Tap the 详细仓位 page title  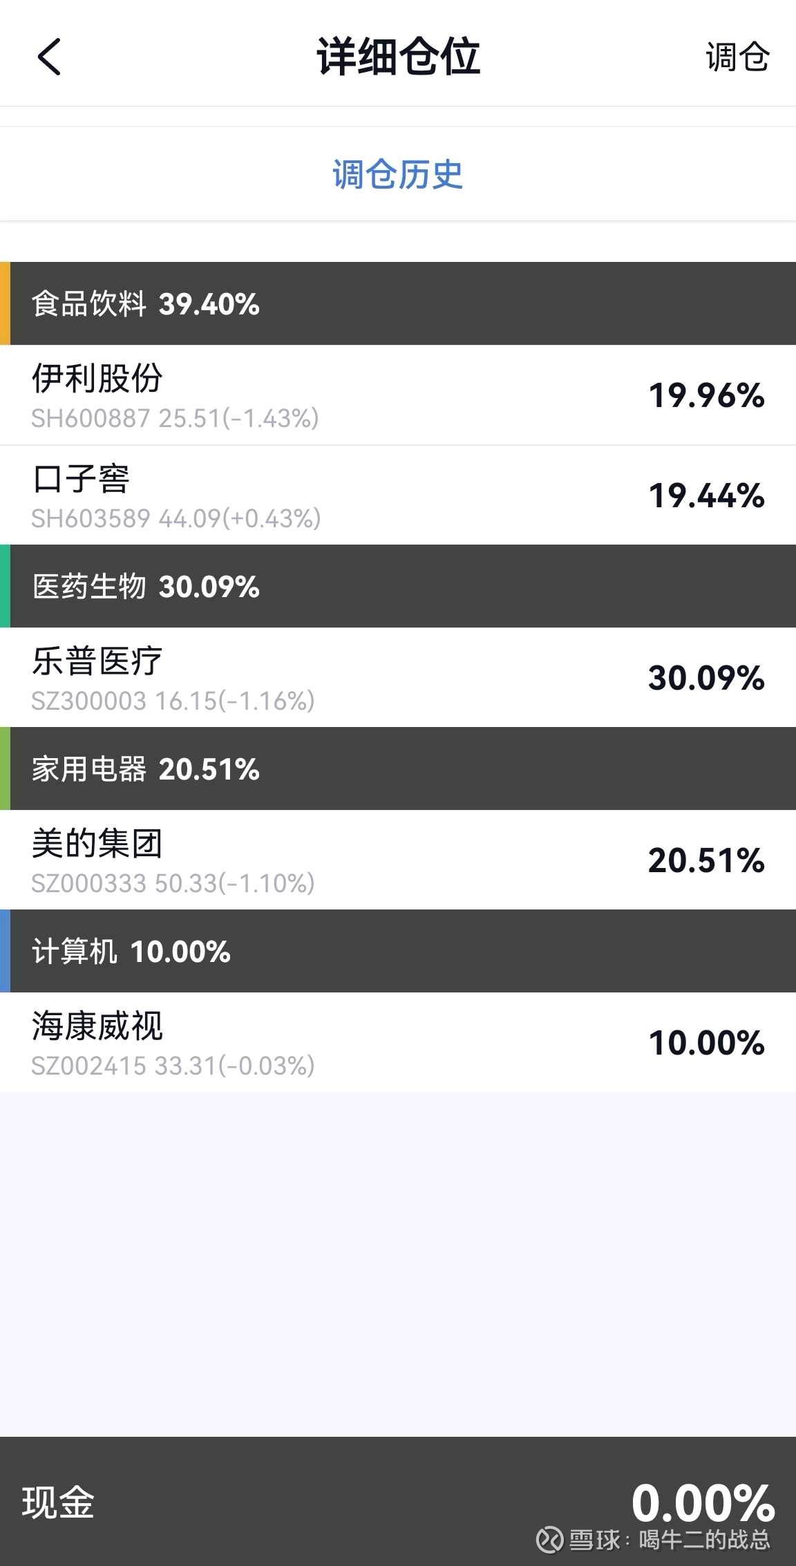click(398, 57)
